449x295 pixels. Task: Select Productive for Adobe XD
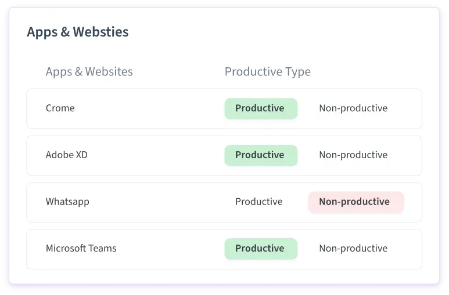click(x=260, y=155)
